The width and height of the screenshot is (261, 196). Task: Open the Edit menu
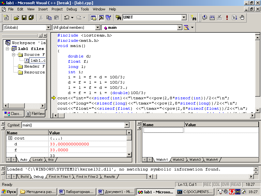[x=20, y=9]
